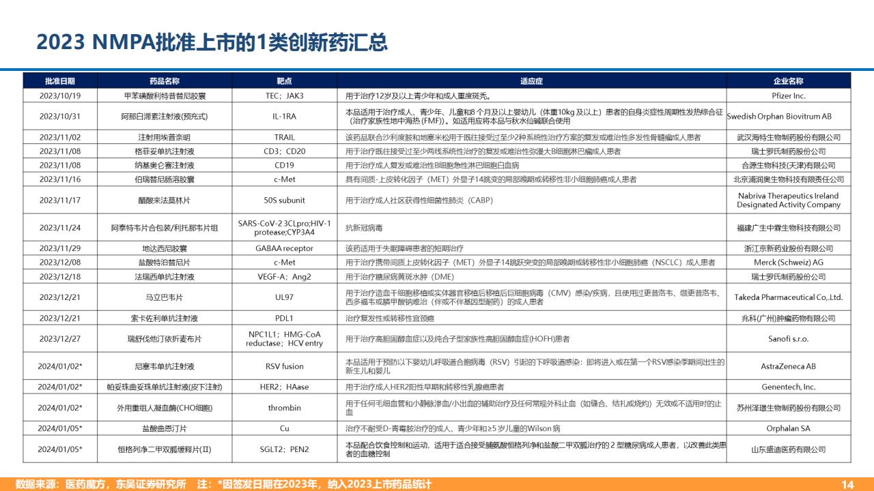Click drug name 帕妥珠曲妥珠单抗注射液(皮下注射)
Viewport: 874px width, 491px height.
(165, 387)
